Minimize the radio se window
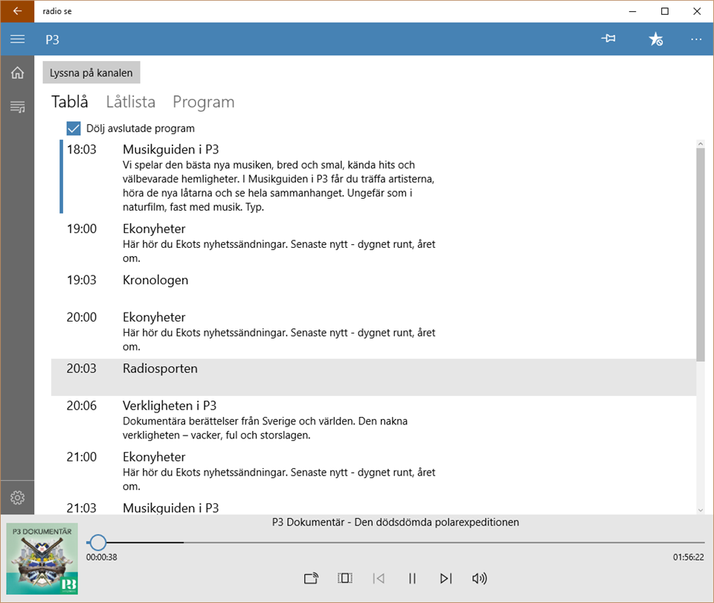 click(x=632, y=11)
